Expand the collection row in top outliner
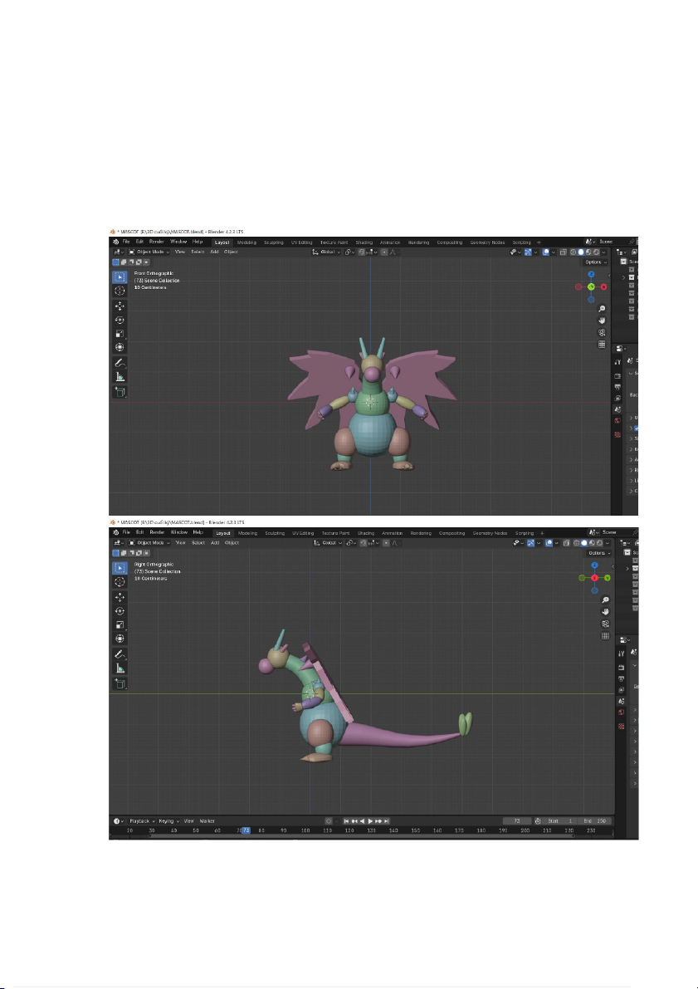The image size is (698, 989). coord(624,277)
